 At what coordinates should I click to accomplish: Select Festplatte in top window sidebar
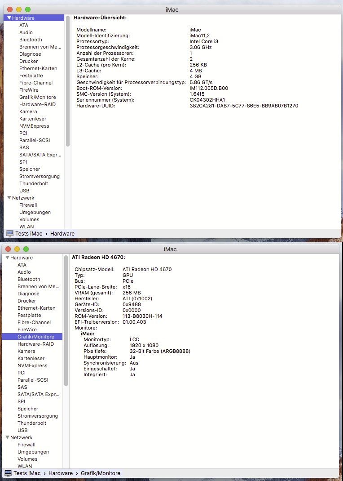31,76
